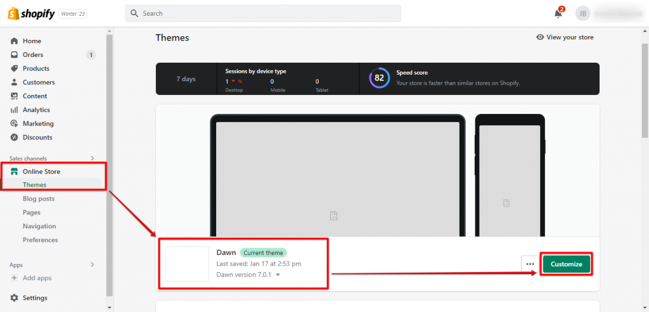Select Blog posts under Online Store

pyautogui.click(x=39, y=199)
